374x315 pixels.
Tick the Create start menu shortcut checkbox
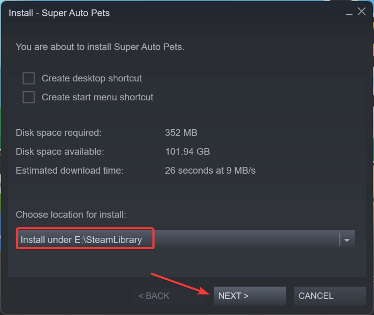(29, 97)
